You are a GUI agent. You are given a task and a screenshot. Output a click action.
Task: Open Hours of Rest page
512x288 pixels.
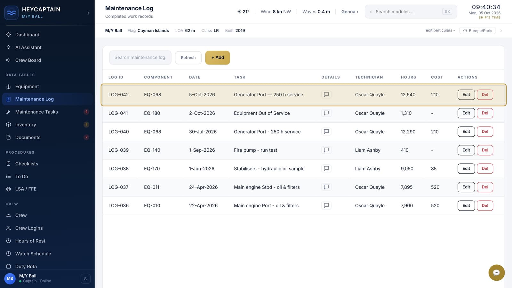point(47,241)
